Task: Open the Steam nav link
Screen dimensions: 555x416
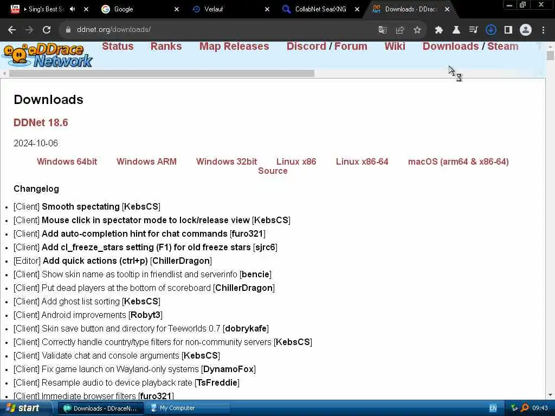Action: click(503, 47)
